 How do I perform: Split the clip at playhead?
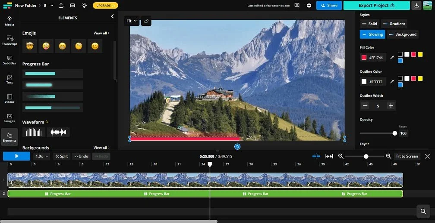62,156
